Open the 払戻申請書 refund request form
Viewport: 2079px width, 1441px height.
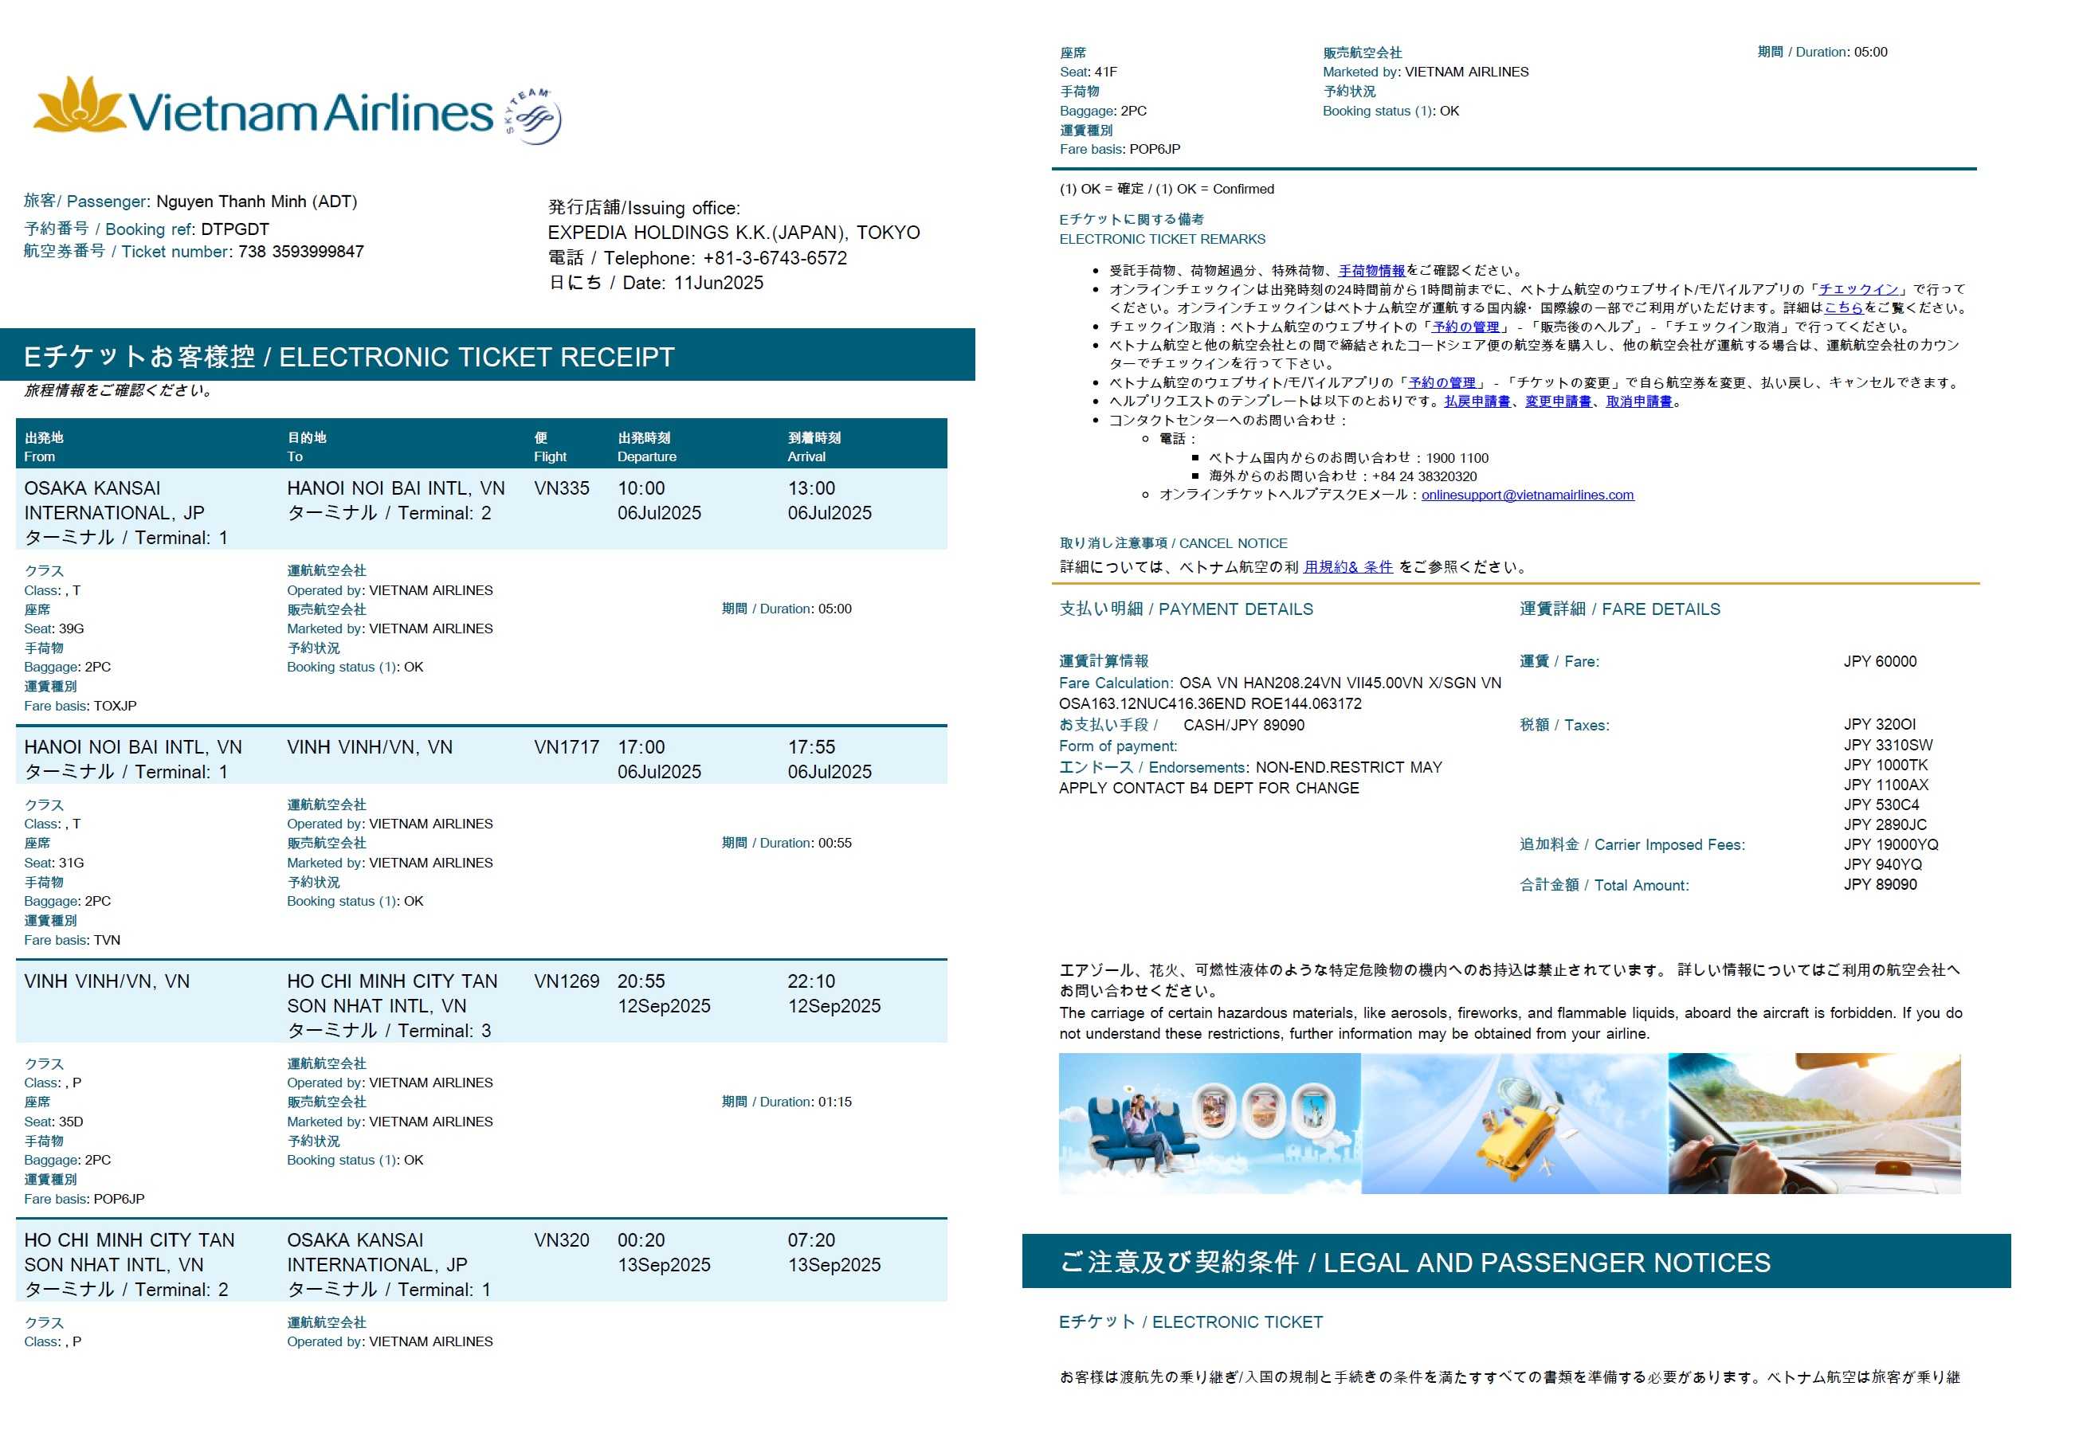[x=1477, y=401]
